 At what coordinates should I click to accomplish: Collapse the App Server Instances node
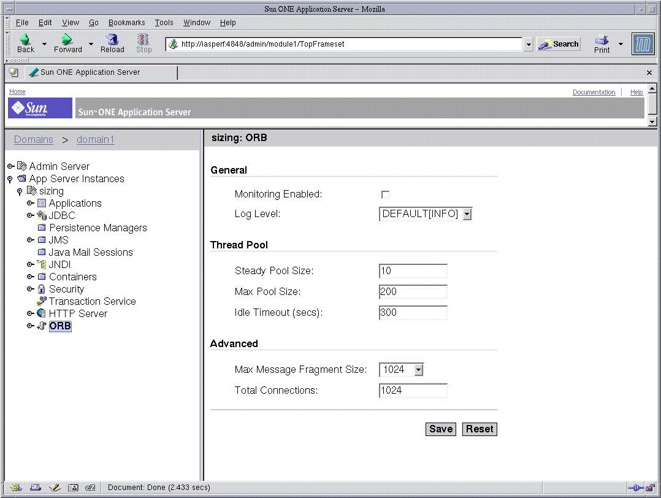point(10,179)
